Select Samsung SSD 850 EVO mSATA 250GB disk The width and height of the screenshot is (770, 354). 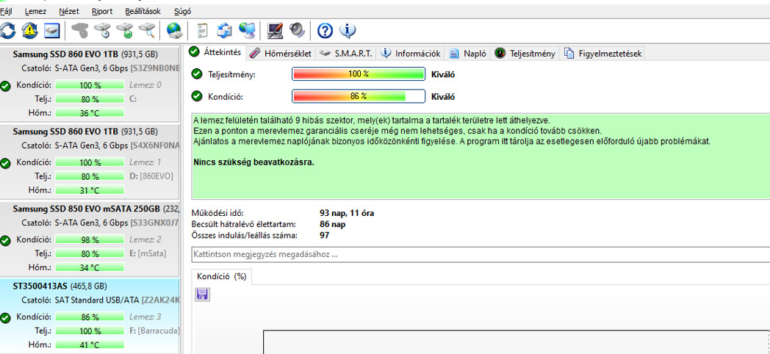click(90, 238)
